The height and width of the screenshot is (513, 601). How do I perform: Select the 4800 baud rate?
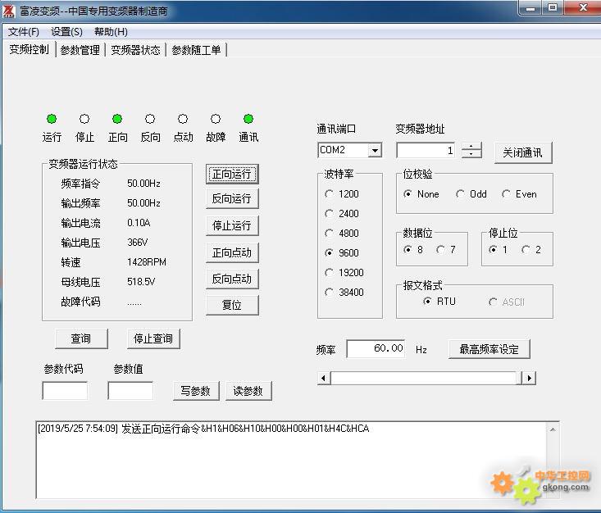[342, 233]
